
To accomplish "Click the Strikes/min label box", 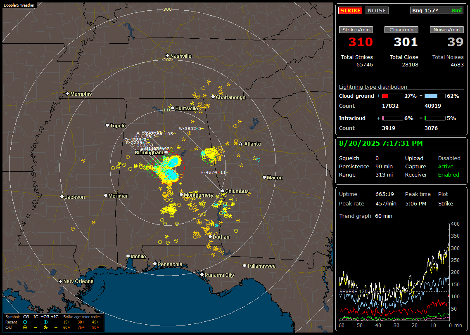I will [356, 30].
